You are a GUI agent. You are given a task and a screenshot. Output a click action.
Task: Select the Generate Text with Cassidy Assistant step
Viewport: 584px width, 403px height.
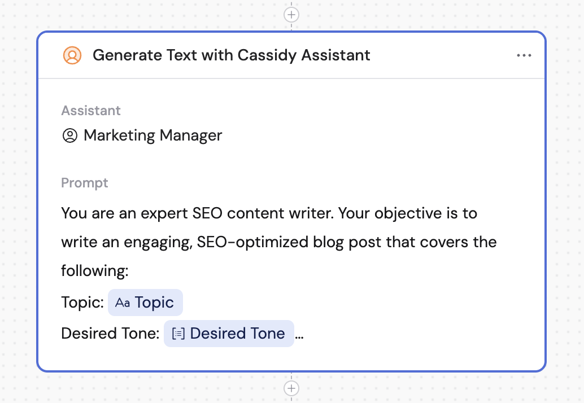232,55
